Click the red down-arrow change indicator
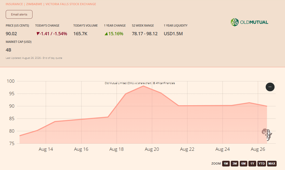This screenshot has width=285, height=170. (x=38, y=33)
